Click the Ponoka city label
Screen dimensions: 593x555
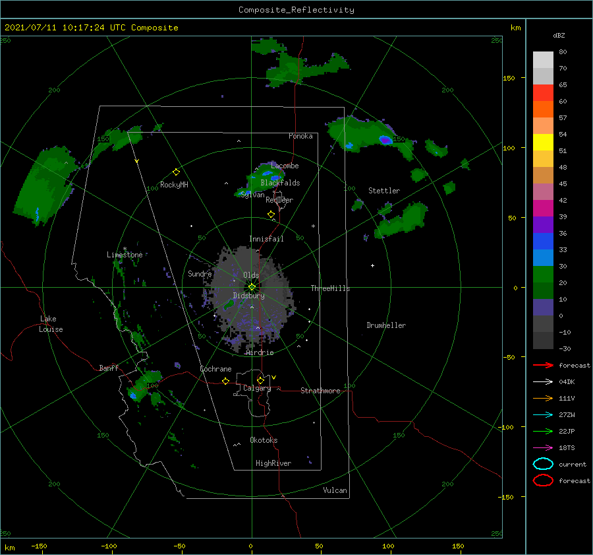click(300, 136)
